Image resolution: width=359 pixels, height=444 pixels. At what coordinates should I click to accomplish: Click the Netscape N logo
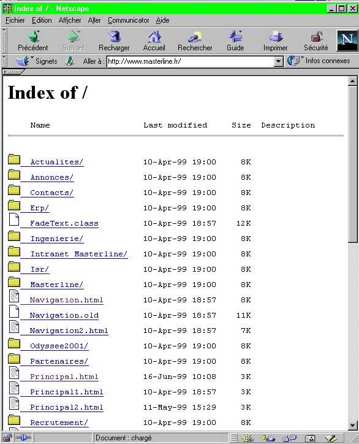[x=347, y=40]
